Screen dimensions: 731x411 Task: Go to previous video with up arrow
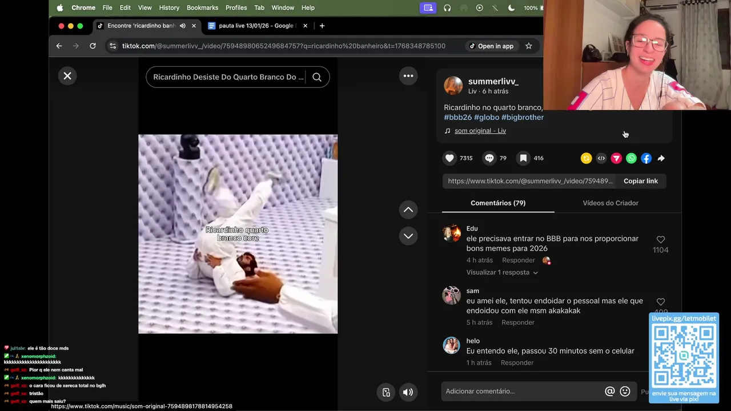tap(408, 210)
